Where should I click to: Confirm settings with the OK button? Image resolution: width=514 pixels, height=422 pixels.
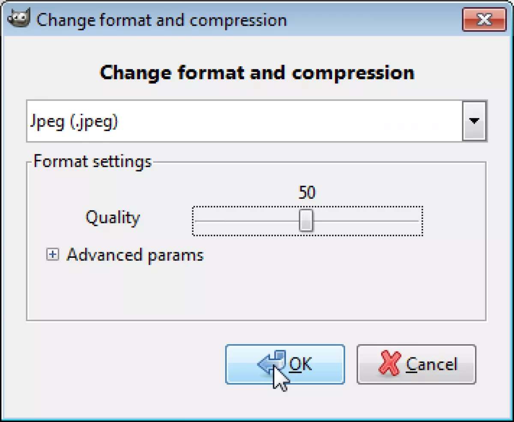point(285,364)
